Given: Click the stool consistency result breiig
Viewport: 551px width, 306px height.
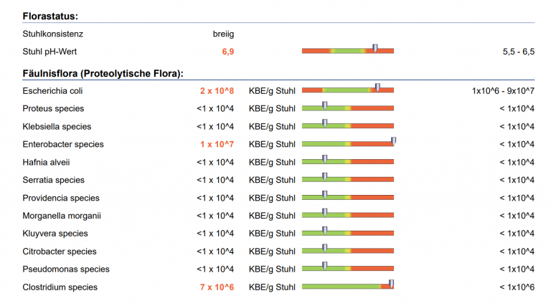Looking at the screenshot, I should [223, 34].
